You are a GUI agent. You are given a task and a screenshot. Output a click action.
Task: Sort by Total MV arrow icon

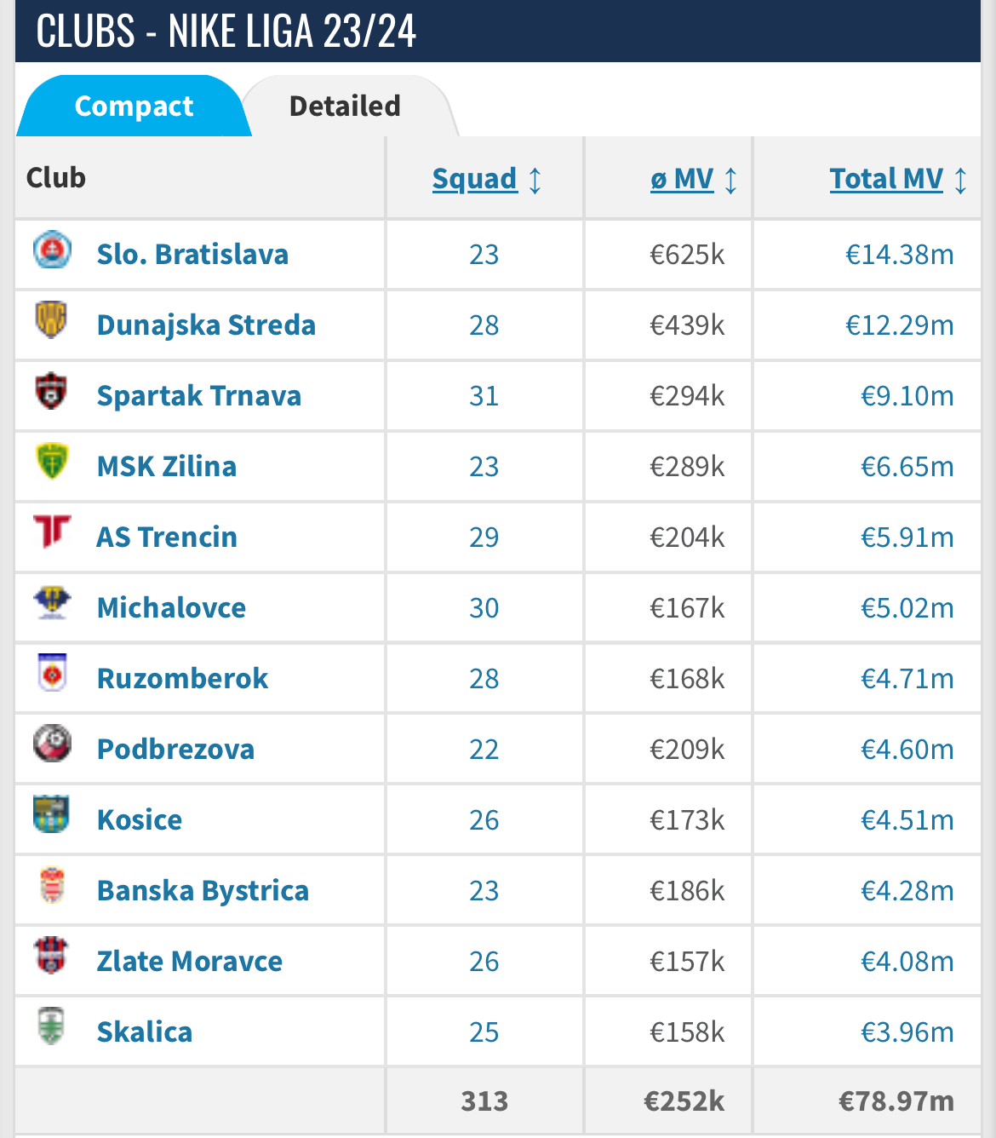pyautogui.click(x=960, y=180)
